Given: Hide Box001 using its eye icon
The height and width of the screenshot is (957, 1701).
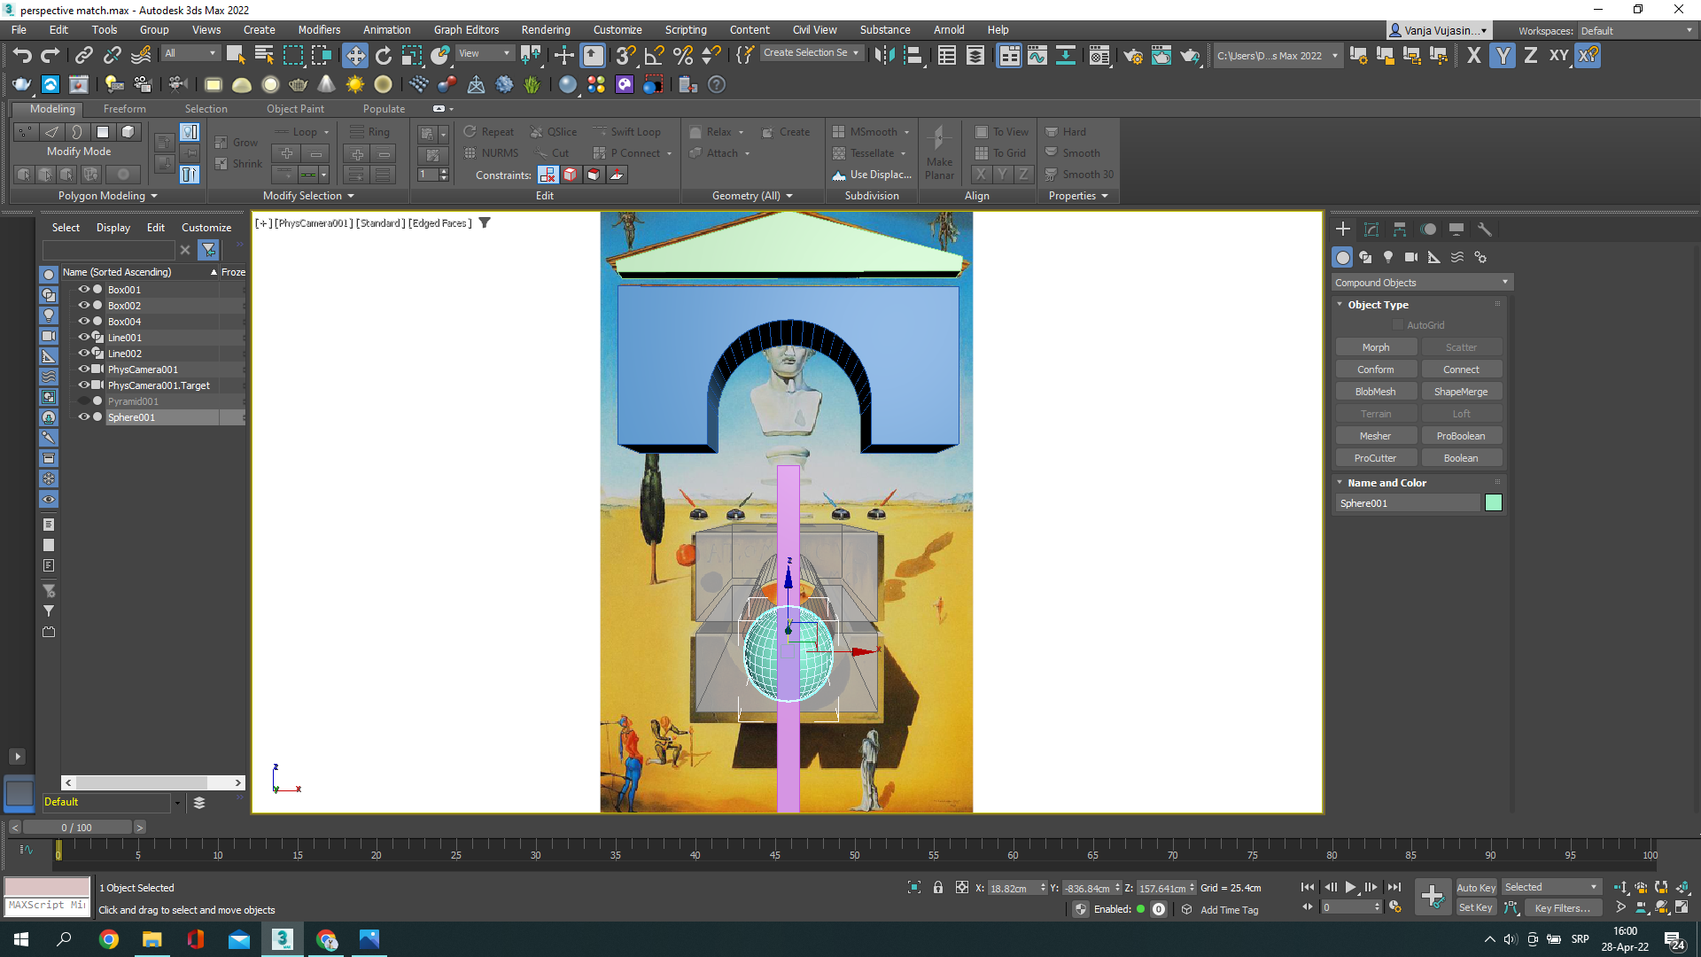Looking at the screenshot, I should (84, 290).
